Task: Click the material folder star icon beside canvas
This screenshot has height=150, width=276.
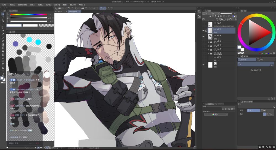Action: [199, 16]
